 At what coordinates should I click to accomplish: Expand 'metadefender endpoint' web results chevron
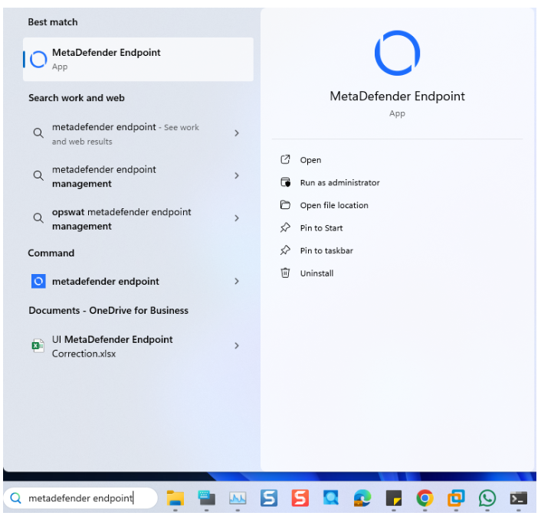click(x=236, y=133)
